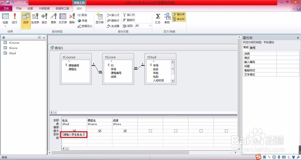The height and width of the screenshot is (160, 301).
Task: Click the Undo icon in quick access toolbar
Action: pos(13,3)
